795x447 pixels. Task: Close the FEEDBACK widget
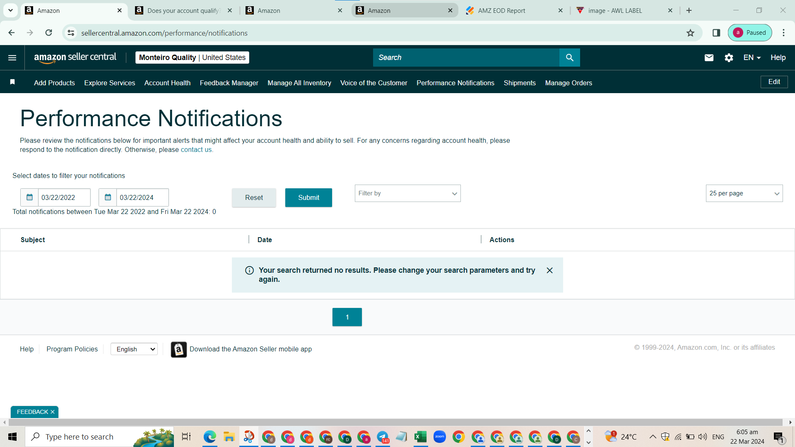[53, 412]
